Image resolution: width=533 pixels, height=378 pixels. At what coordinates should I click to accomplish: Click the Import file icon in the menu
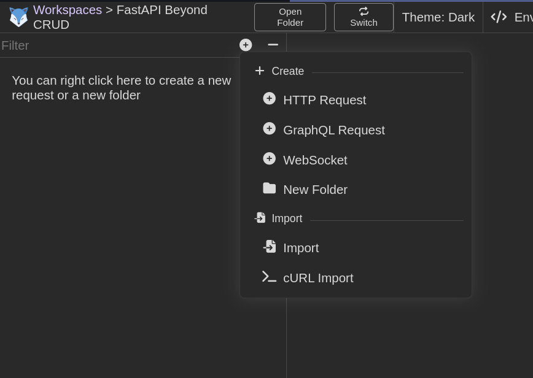click(x=269, y=246)
